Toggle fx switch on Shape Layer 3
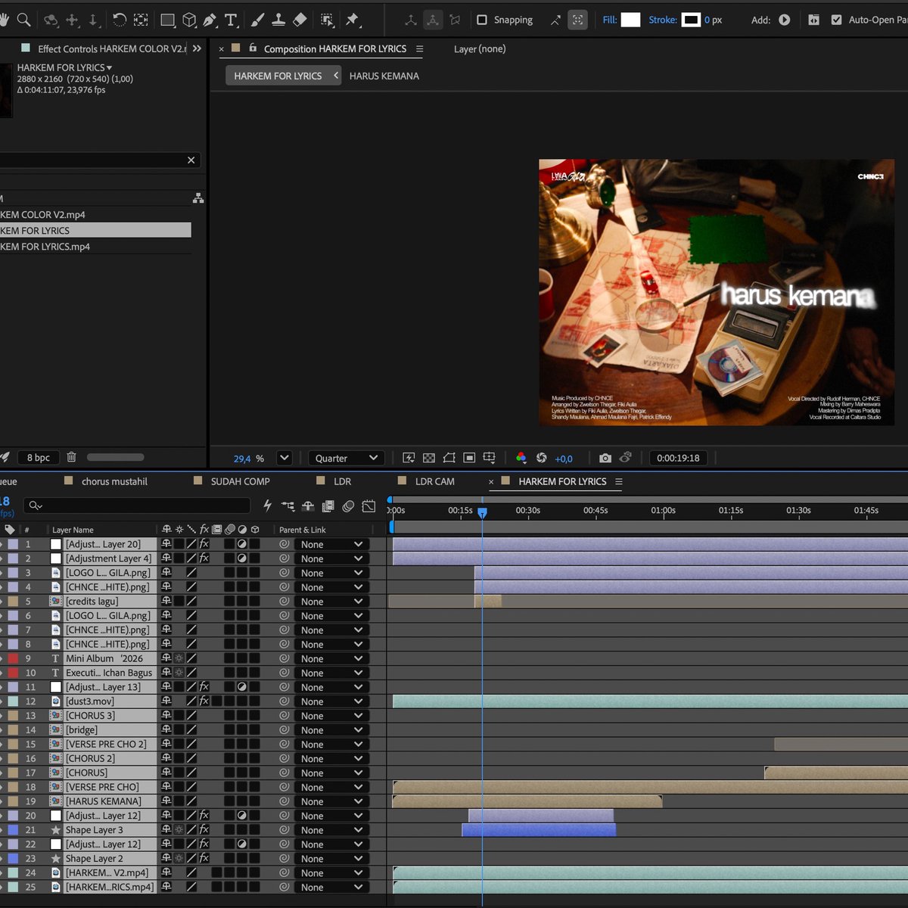The image size is (908, 908). 204,830
